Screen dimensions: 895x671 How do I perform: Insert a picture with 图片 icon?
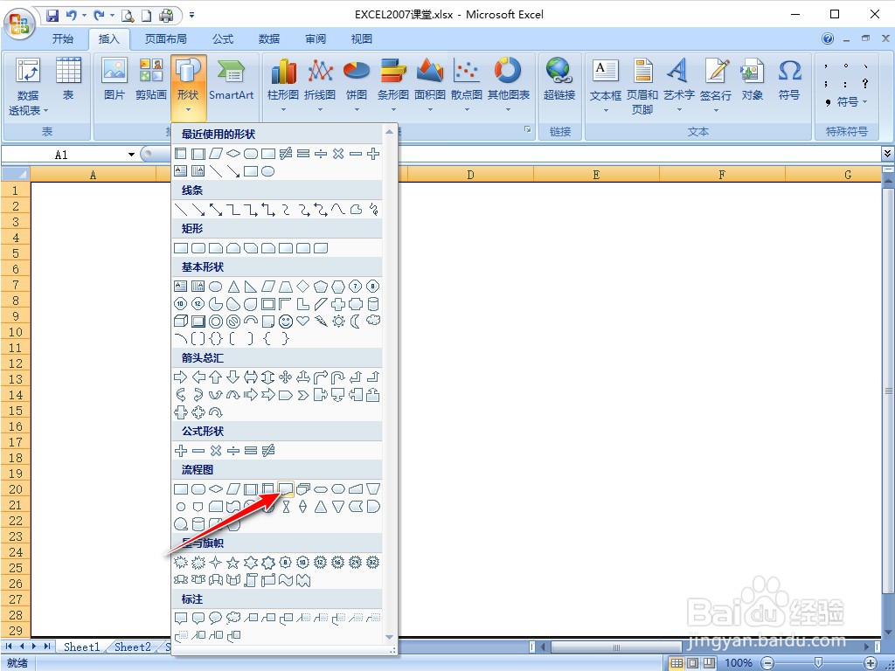(114, 80)
